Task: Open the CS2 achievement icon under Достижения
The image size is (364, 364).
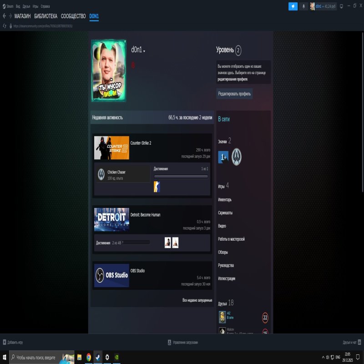Action: pyautogui.click(x=157, y=187)
